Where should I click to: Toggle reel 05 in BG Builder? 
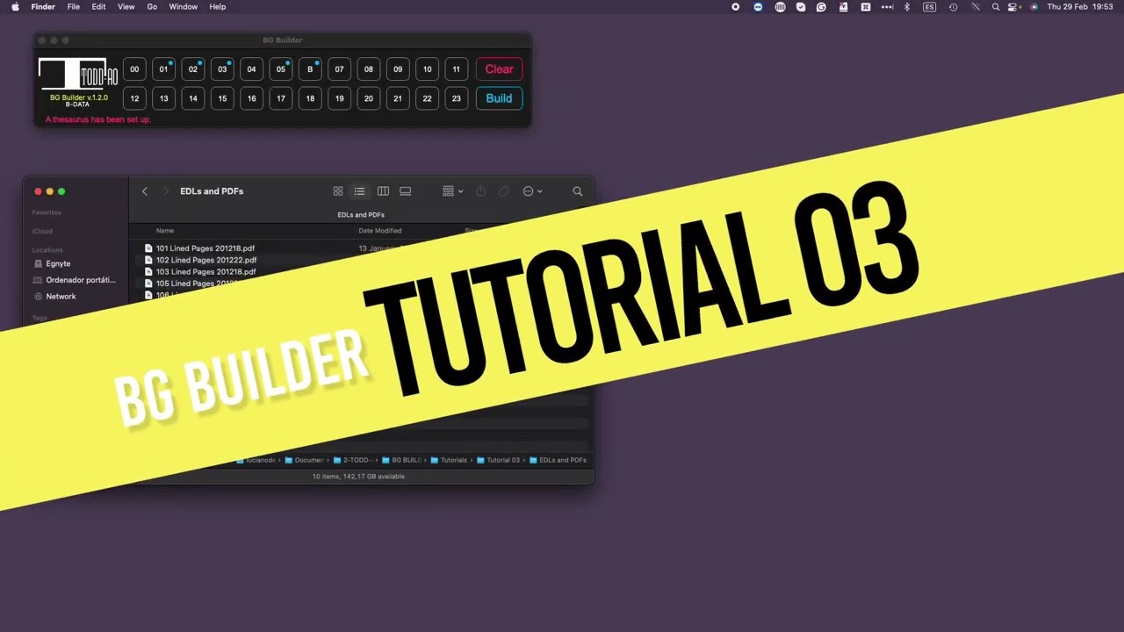tap(281, 69)
